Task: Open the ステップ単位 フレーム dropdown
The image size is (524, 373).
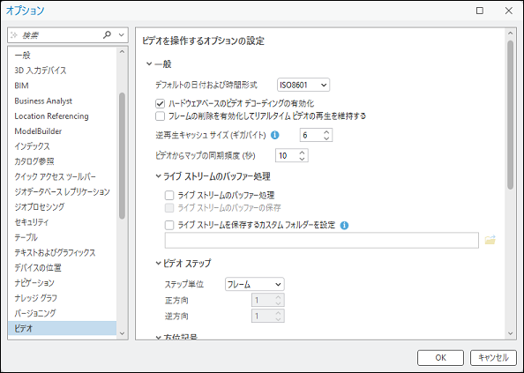Action: [x=254, y=284]
